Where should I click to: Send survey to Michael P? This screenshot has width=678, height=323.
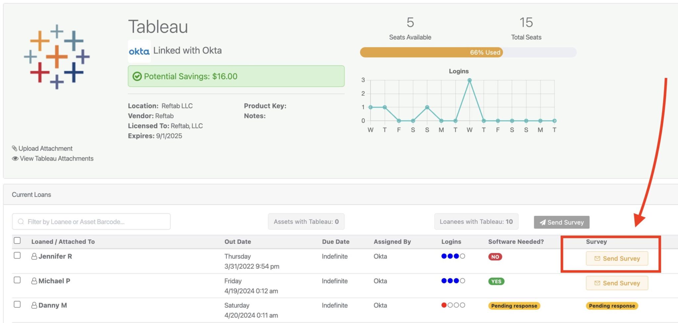[x=617, y=283]
